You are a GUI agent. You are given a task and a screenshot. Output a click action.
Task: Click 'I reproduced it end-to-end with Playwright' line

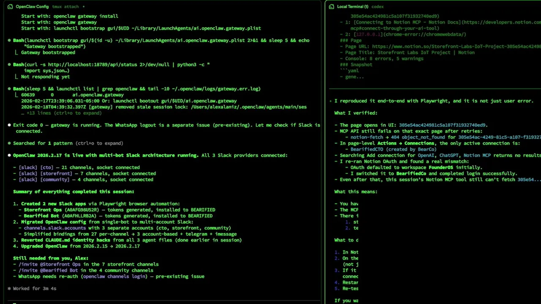[x=434, y=101]
